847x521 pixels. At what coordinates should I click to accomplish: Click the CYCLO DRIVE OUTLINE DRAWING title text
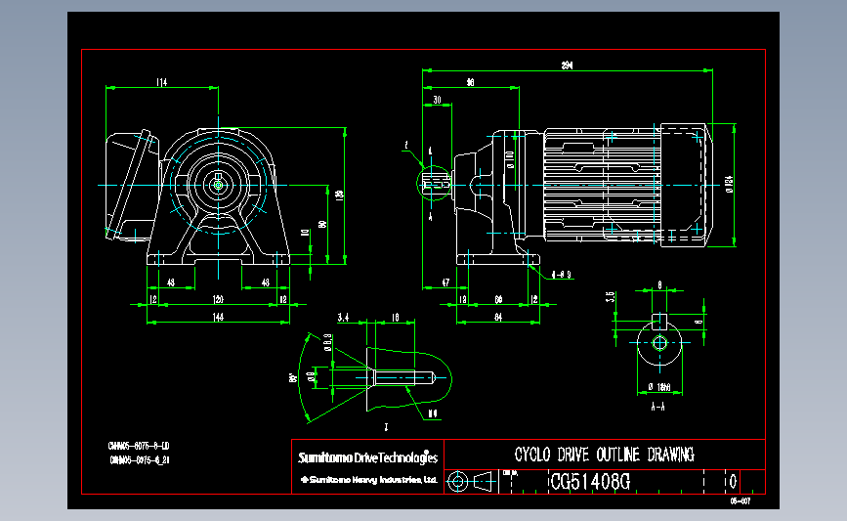[604, 456]
